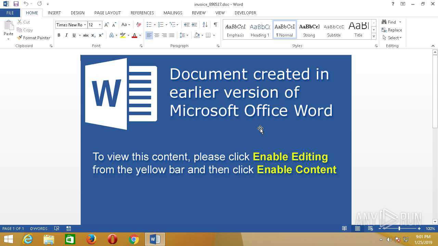438x246 pixels.
Task: Toggle underline formatting
Action: (x=74, y=35)
